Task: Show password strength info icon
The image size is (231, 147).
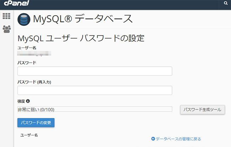Action: [x=28, y=101]
